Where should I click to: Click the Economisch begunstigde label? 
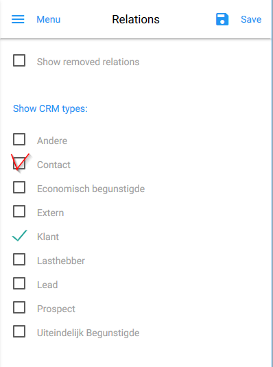91,189
